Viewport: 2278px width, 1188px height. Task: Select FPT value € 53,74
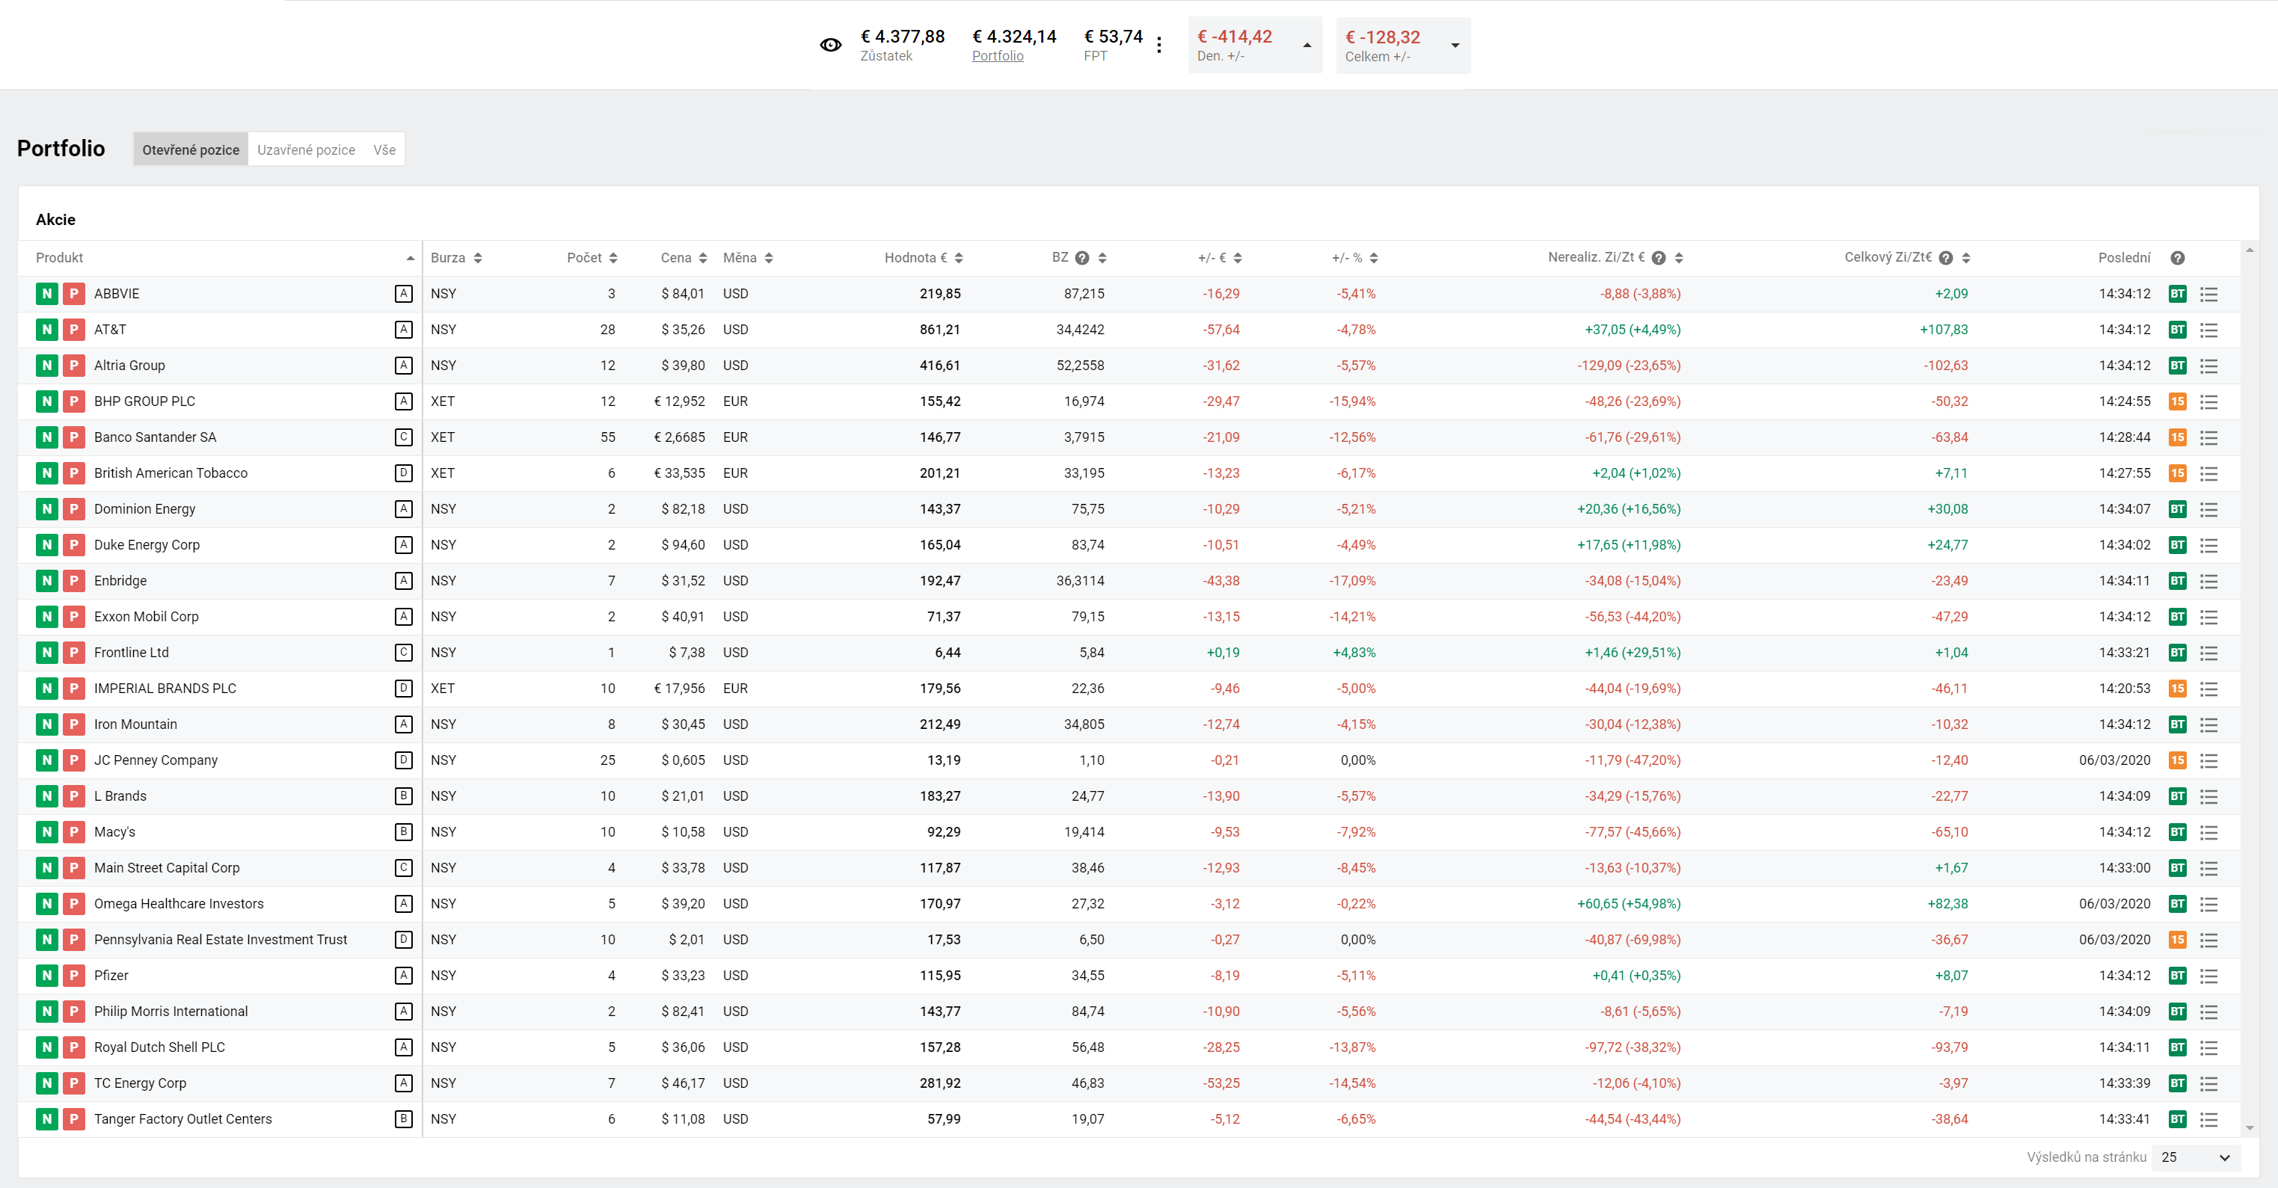1114,36
